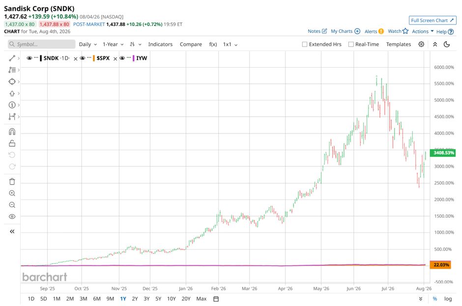The width and height of the screenshot is (462, 306).
Task: Select the 6M time range
Action: (97, 299)
